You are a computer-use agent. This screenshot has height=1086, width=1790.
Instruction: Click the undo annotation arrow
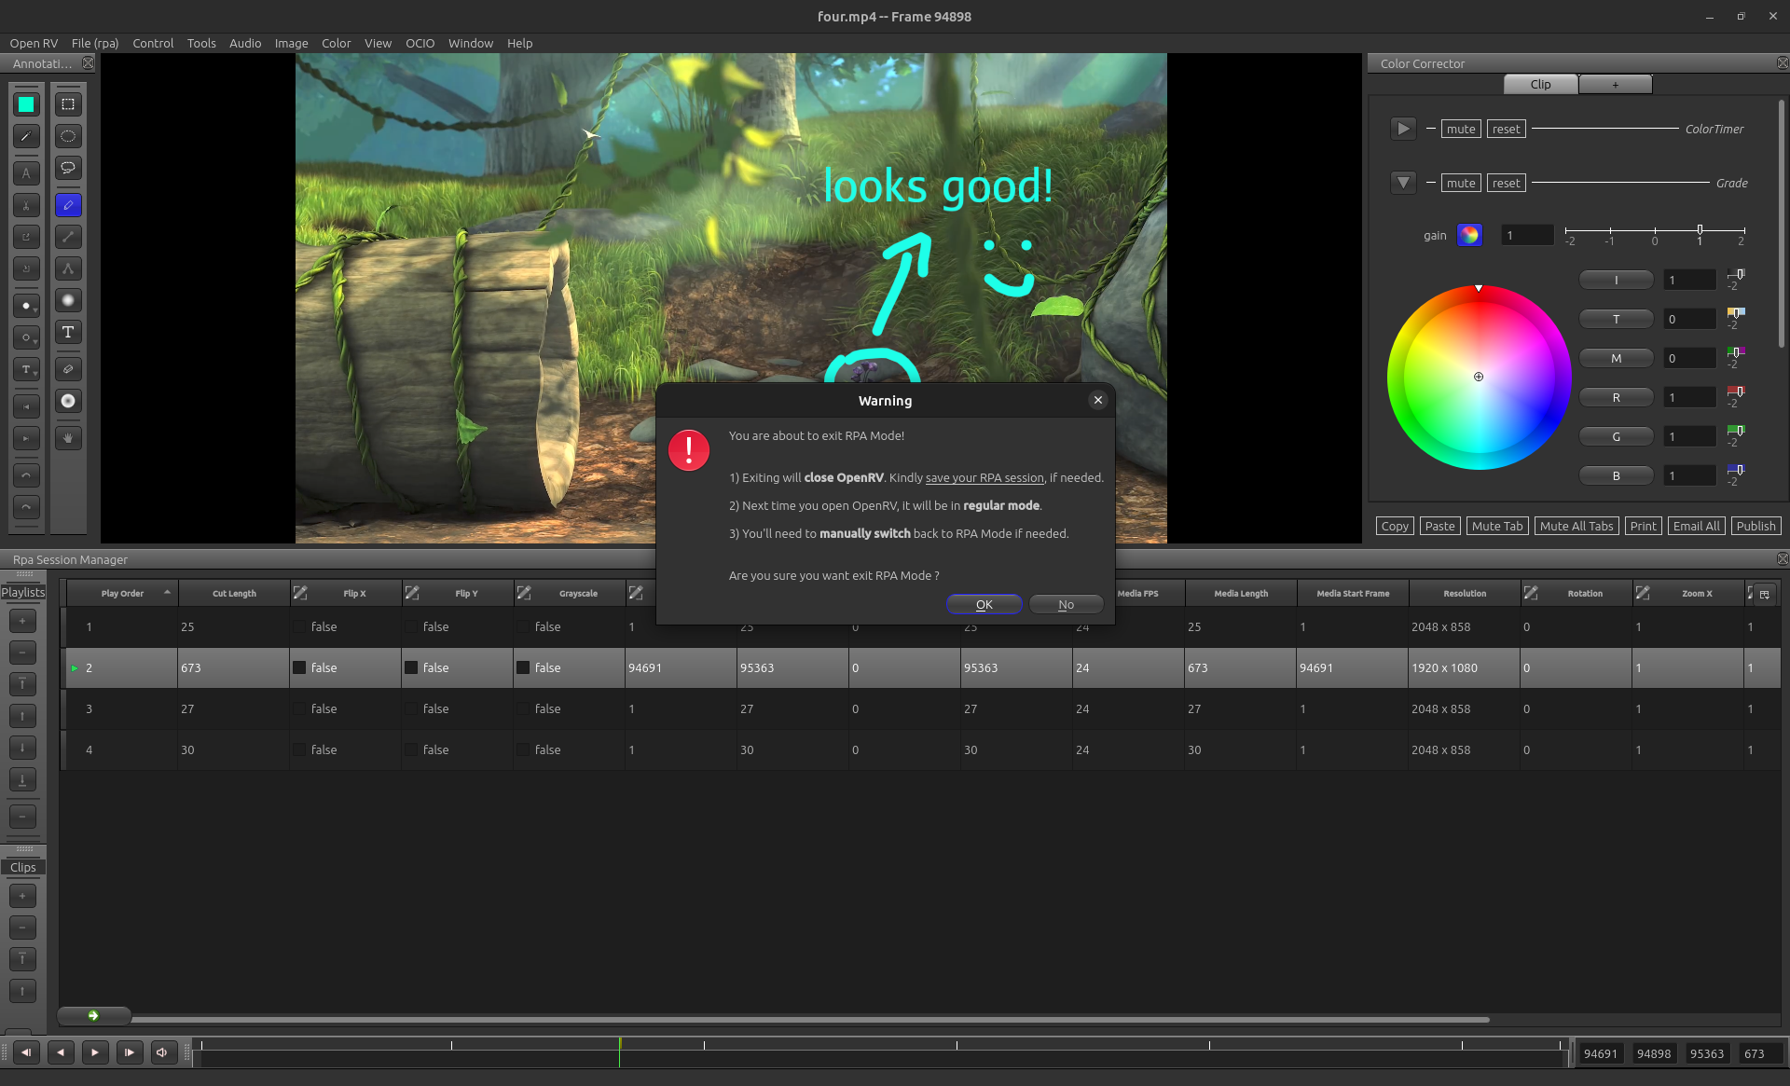[x=26, y=475]
